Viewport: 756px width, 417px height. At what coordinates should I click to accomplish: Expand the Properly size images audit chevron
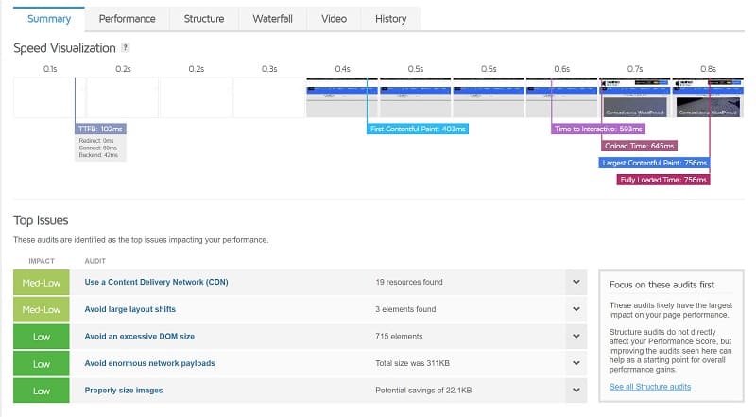(575, 390)
